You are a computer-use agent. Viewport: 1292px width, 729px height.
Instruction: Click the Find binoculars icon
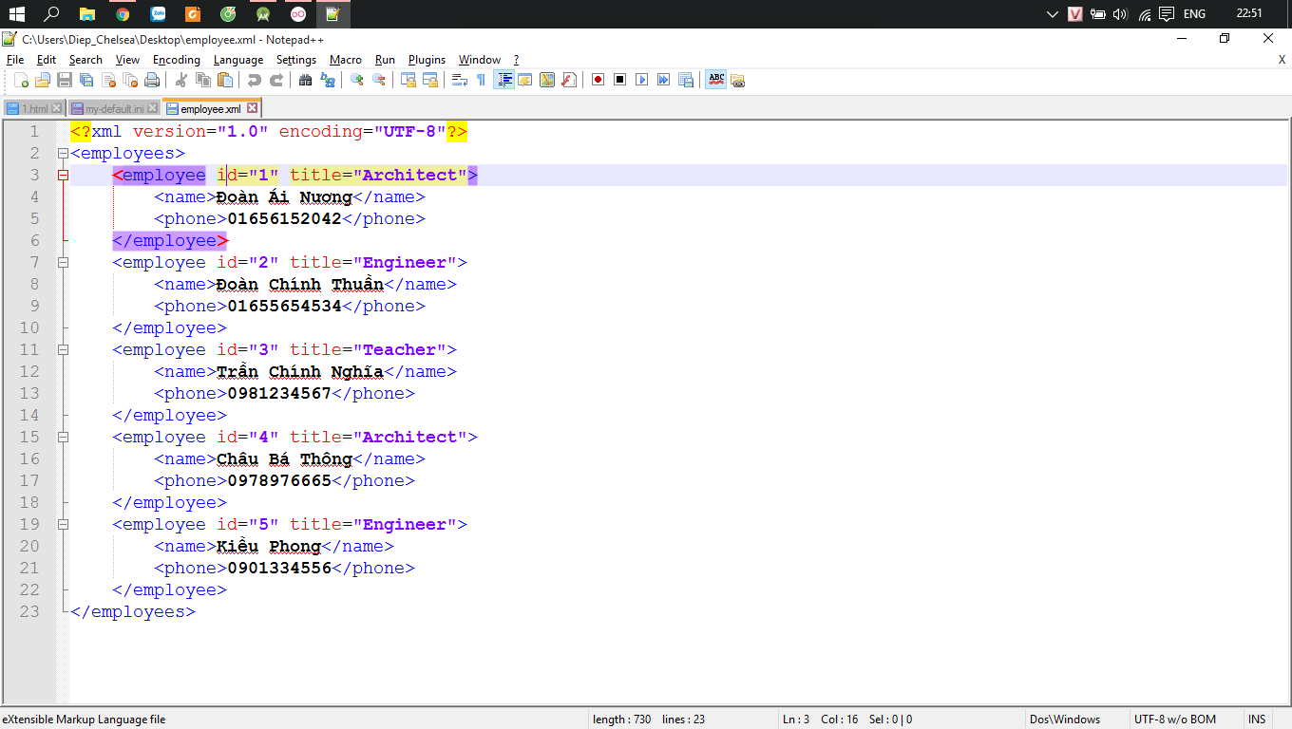click(x=305, y=81)
